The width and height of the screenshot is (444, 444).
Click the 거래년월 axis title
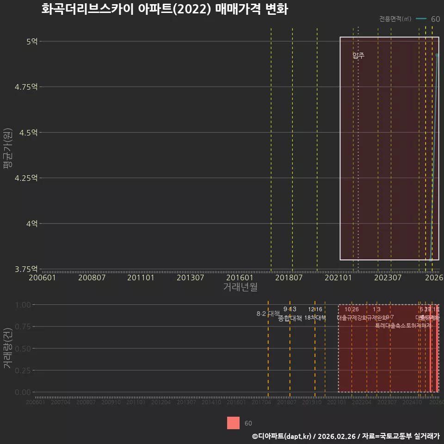point(240,287)
